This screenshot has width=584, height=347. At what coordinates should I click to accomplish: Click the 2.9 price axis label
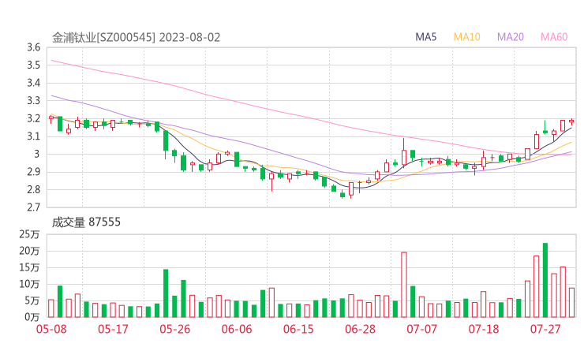pos(33,172)
